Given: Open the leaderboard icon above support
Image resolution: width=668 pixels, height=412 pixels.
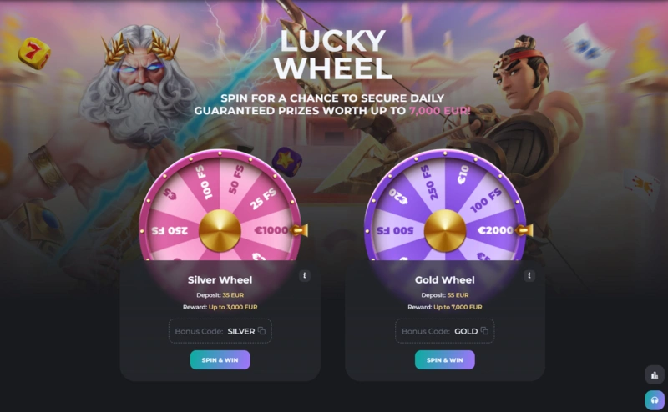Looking at the screenshot, I should point(655,375).
